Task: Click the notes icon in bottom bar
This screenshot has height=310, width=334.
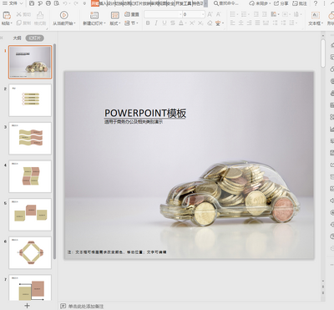Action: [63, 306]
